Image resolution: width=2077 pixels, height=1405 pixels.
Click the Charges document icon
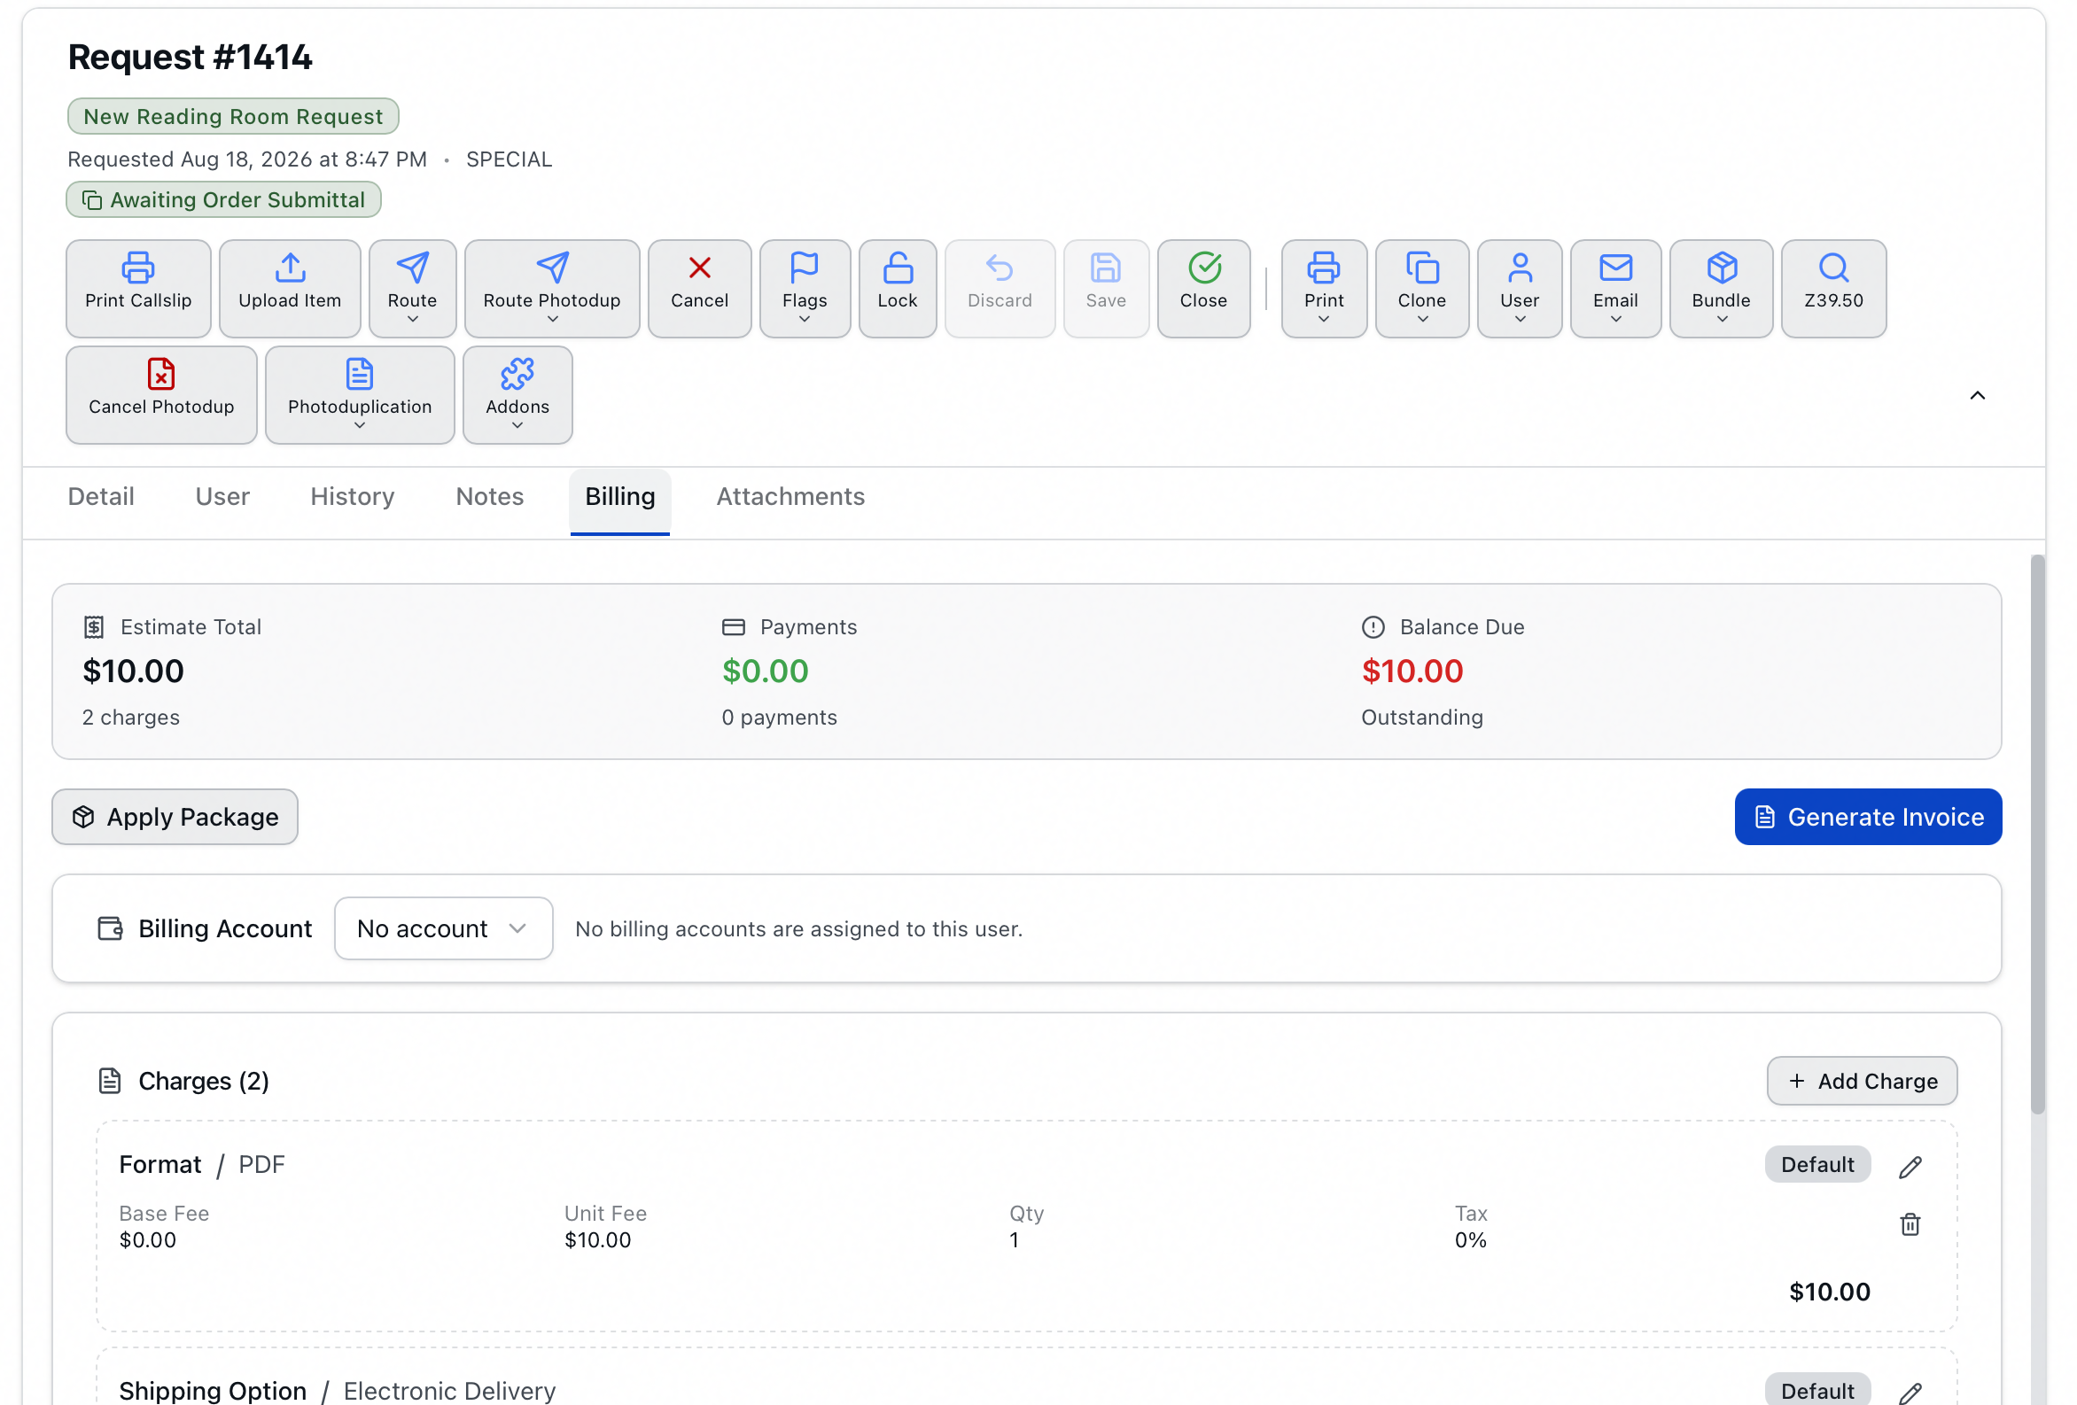click(x=109, y=1080)
